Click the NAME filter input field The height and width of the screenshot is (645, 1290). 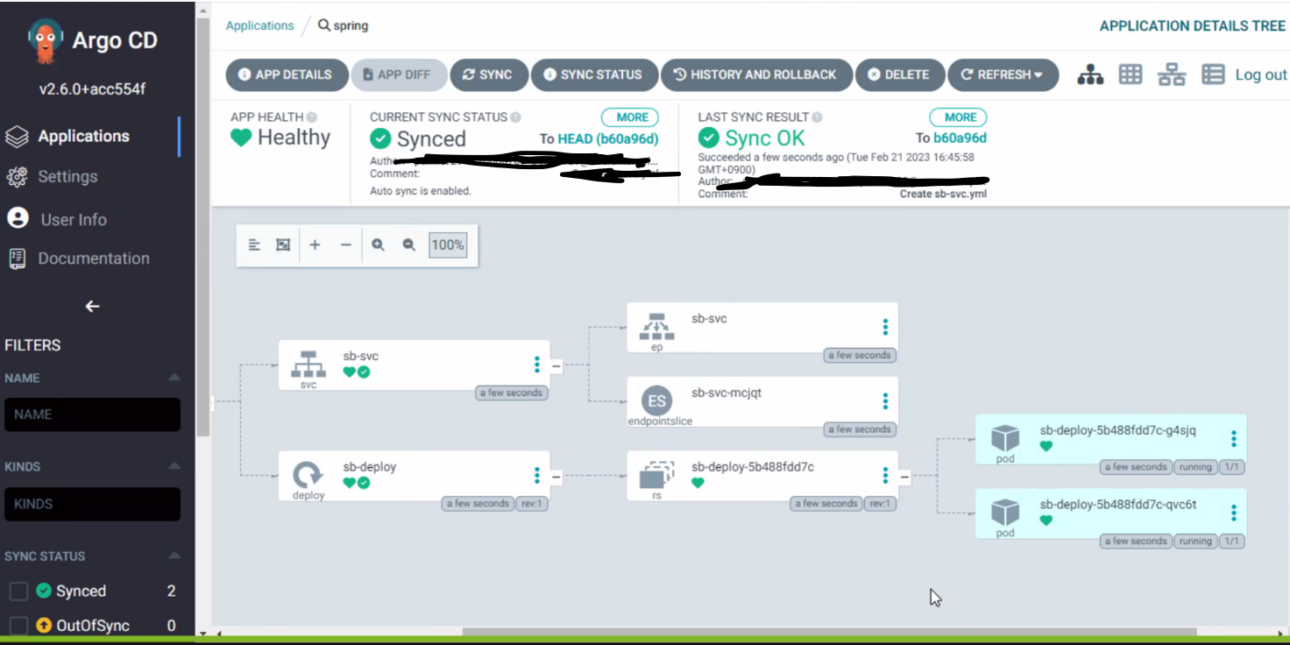click(92, 415)
